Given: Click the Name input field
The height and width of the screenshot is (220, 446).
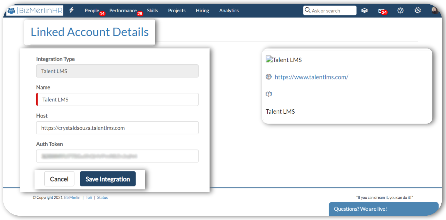Looking at the screenshot, I should tap(117, 99).
